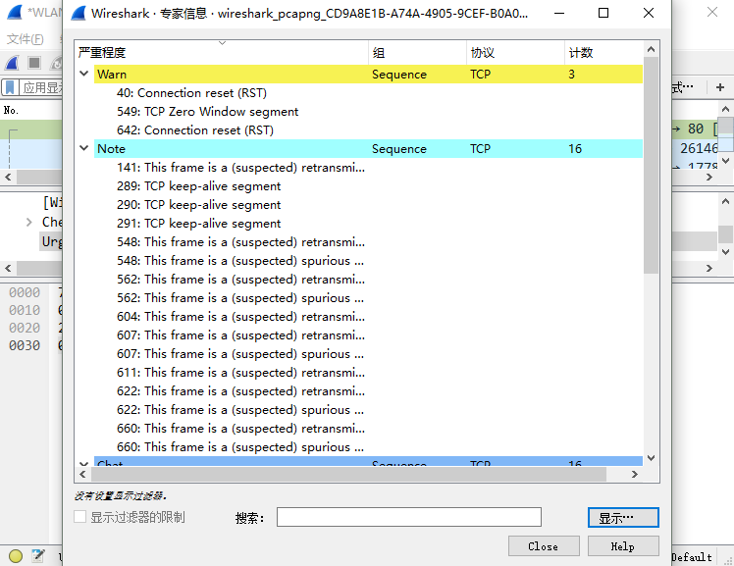Close the main Wireshark window
The image size is (734, 566).
click(712, 12)
